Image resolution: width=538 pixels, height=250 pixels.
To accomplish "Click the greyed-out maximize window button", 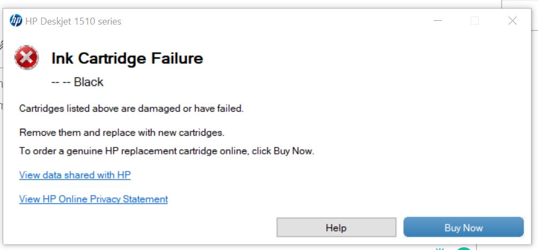I will pyautogui.click(x=474, y=21).
